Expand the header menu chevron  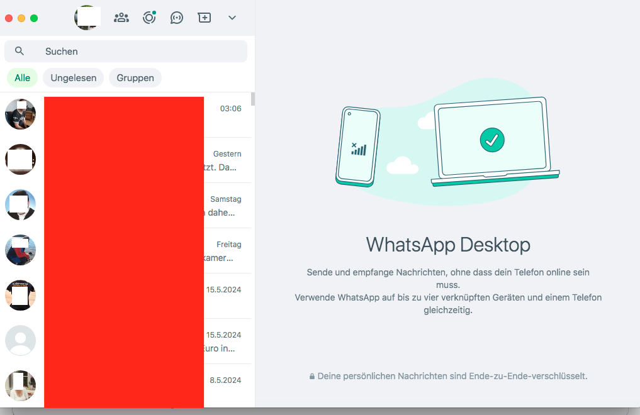(x=232, y=18)
